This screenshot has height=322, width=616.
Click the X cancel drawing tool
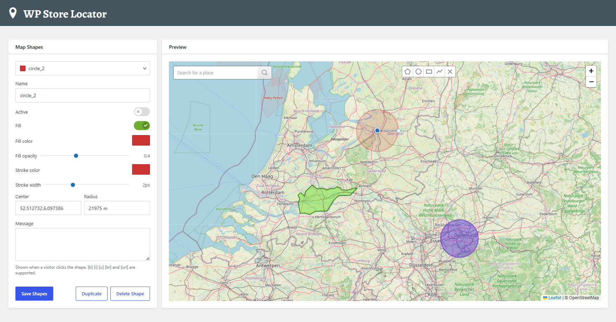coord(450,72)
